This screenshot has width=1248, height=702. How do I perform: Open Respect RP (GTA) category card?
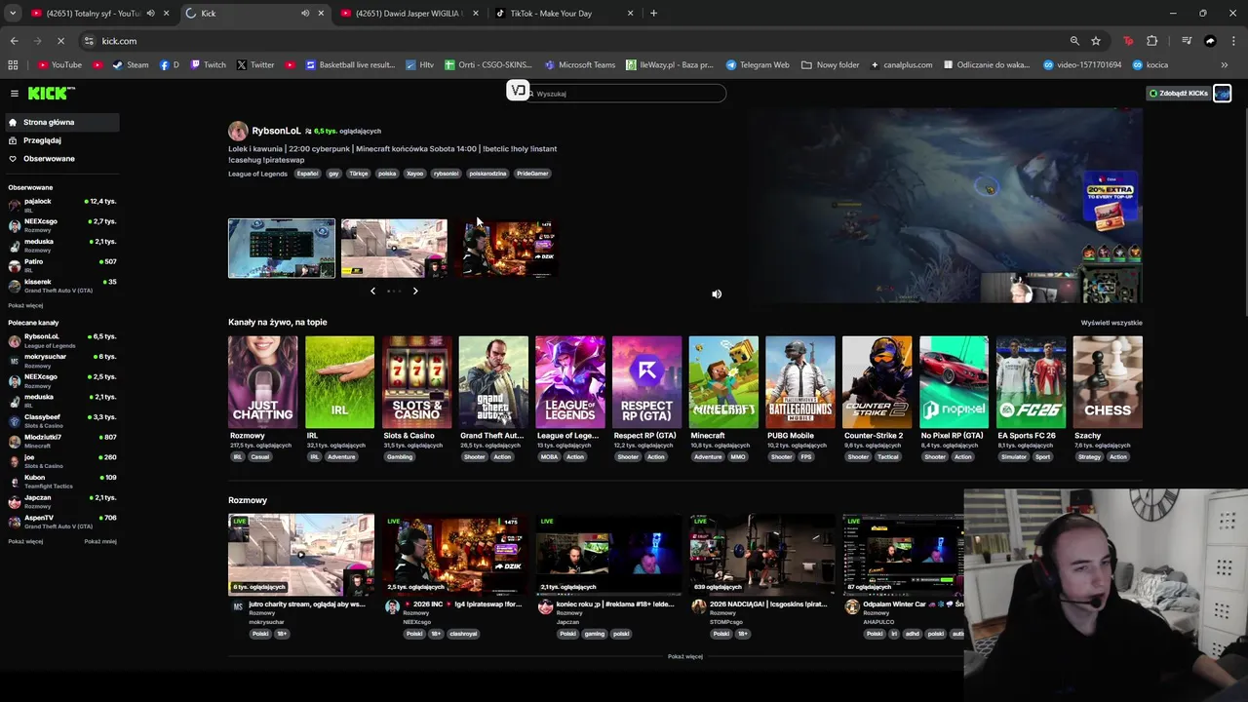[x=646, y=382]
